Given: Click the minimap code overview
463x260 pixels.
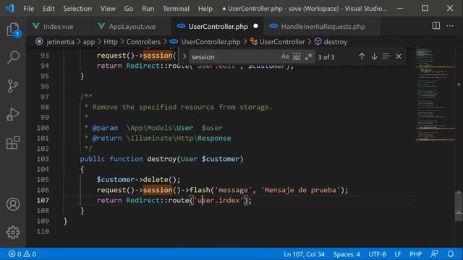Looking at the screenshot, I should click(x=435, y=95).
